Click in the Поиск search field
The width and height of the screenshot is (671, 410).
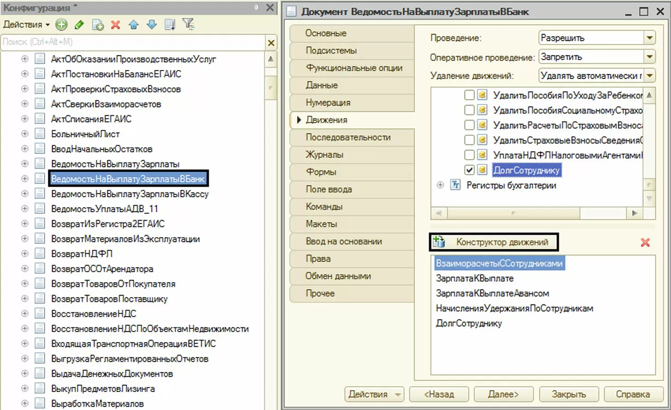pos(132,42)
